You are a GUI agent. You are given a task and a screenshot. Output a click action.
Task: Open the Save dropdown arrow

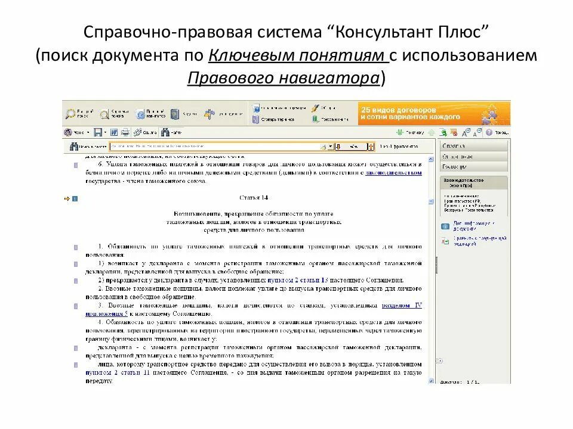click(x=105, y=132)
